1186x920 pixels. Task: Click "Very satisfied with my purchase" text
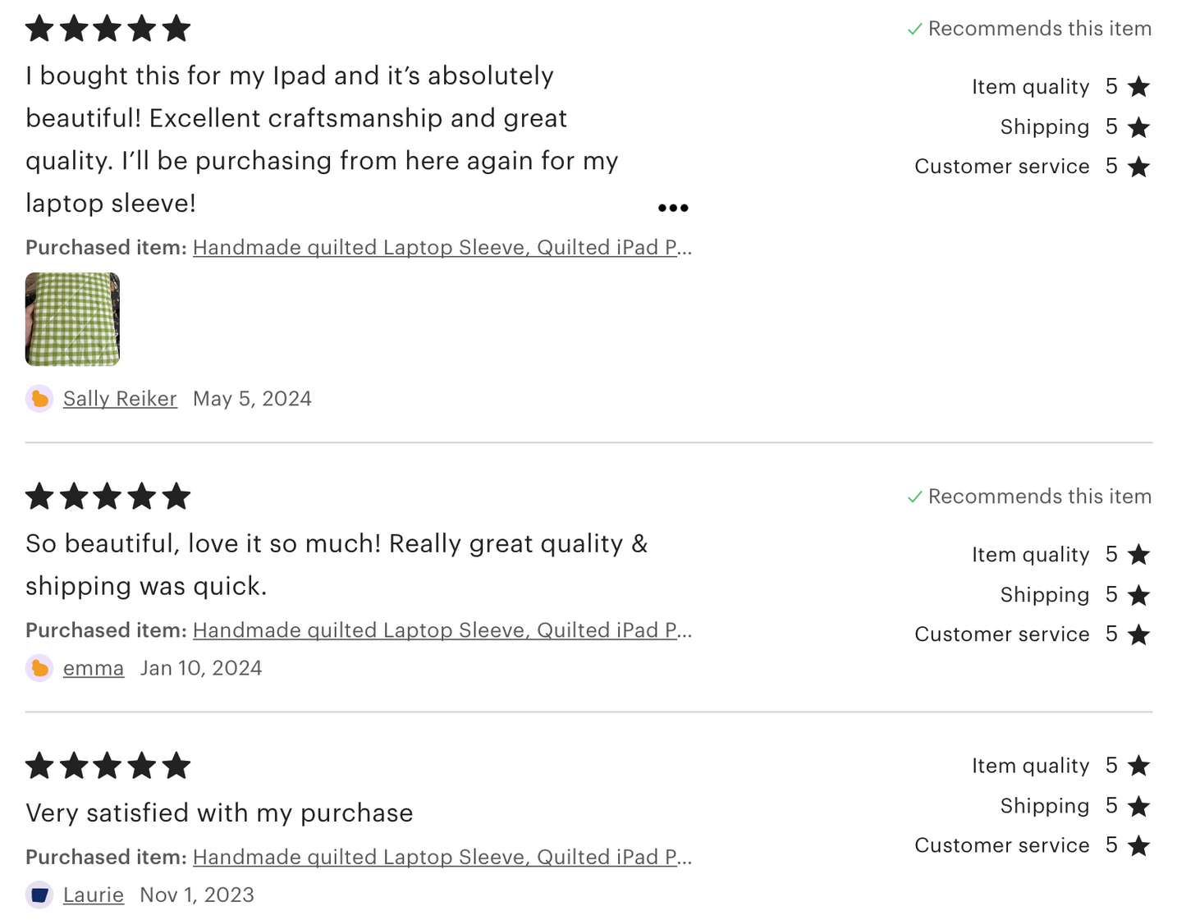[x=219, y=812]
